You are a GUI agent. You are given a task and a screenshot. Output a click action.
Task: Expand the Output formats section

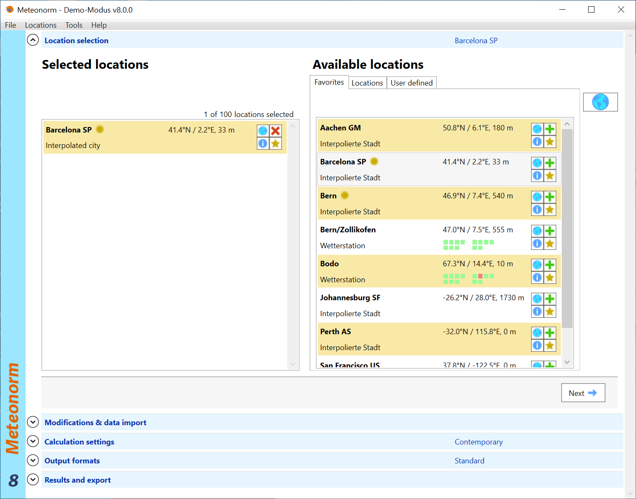[x=33, y=460]
